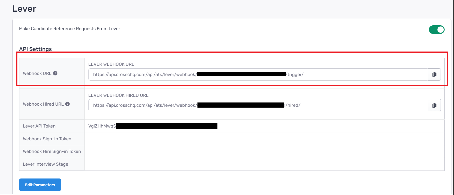Click the Webhook URL row label

coord(37,73)
